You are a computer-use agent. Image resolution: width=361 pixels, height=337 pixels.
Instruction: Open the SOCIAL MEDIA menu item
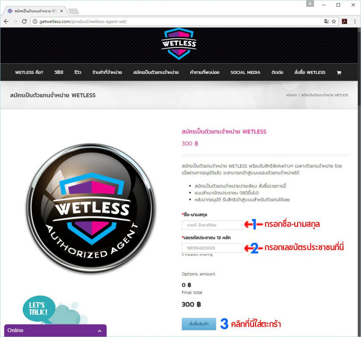point(245,72)
